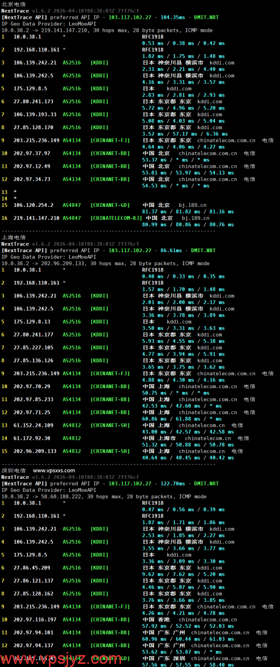Select hop IP 27.86.45.209
Screen dimensions: 280x667
32,567
